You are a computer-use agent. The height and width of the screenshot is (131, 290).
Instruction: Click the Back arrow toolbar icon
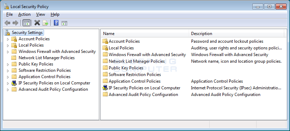point(7,23)
